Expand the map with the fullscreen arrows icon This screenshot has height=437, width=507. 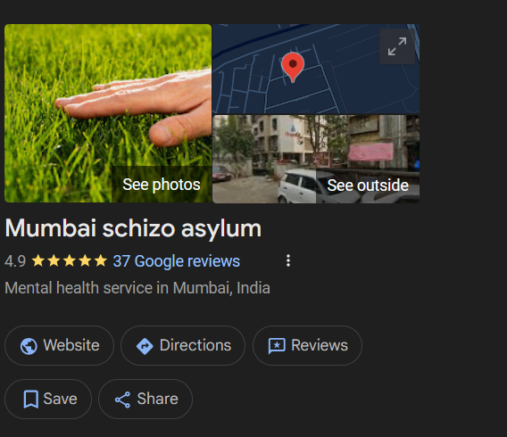click(x=397, y=46)
